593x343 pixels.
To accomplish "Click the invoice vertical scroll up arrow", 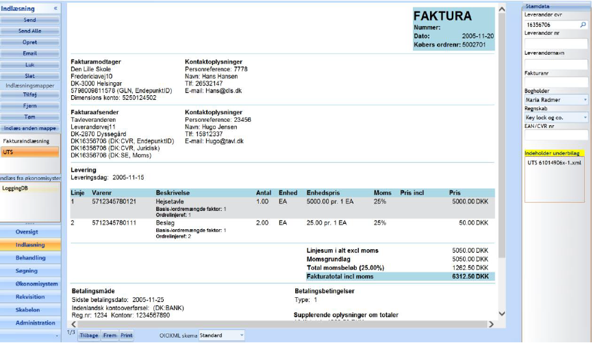I will (502, 9).
